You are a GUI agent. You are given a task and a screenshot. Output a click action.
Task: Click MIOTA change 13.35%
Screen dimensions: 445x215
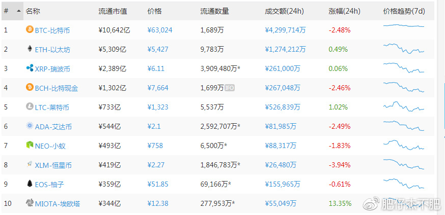tap(340, 203)
